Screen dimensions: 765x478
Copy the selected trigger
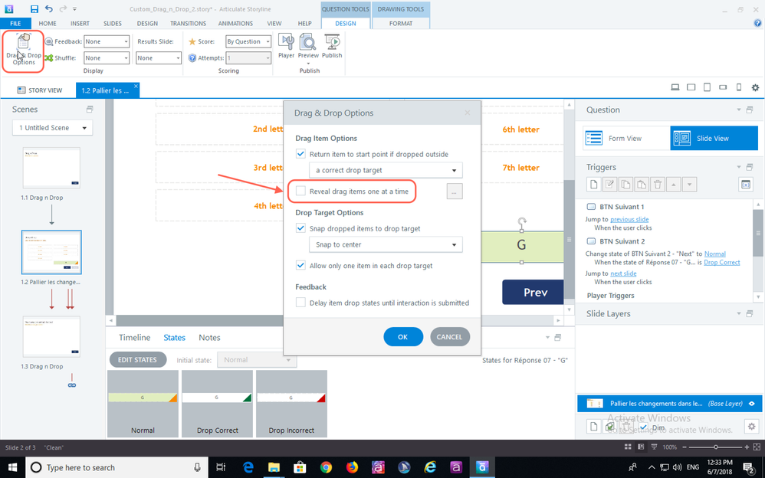pyautogui.click(x=625, y=185)
